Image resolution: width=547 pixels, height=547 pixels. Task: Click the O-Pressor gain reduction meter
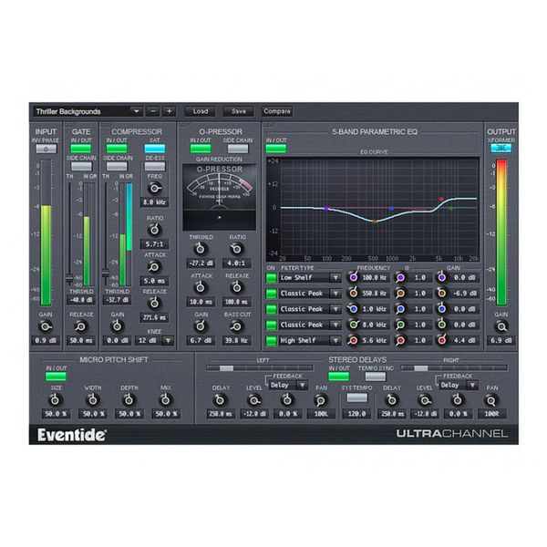(219, 197)
